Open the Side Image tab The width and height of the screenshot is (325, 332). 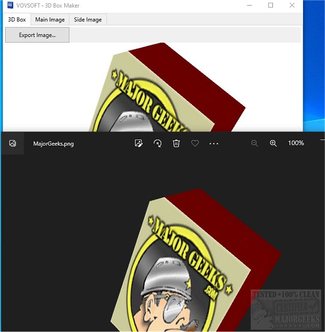click(x=88, y=20)
